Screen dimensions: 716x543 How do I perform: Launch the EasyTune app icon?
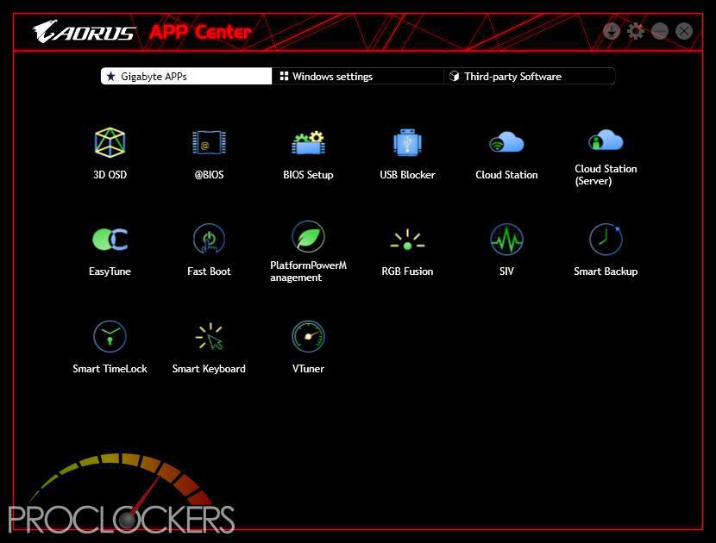click(x=110, y=239)
